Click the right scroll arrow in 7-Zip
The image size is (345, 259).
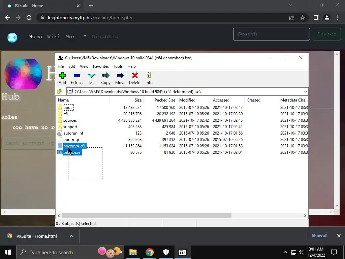click(305, 215)
